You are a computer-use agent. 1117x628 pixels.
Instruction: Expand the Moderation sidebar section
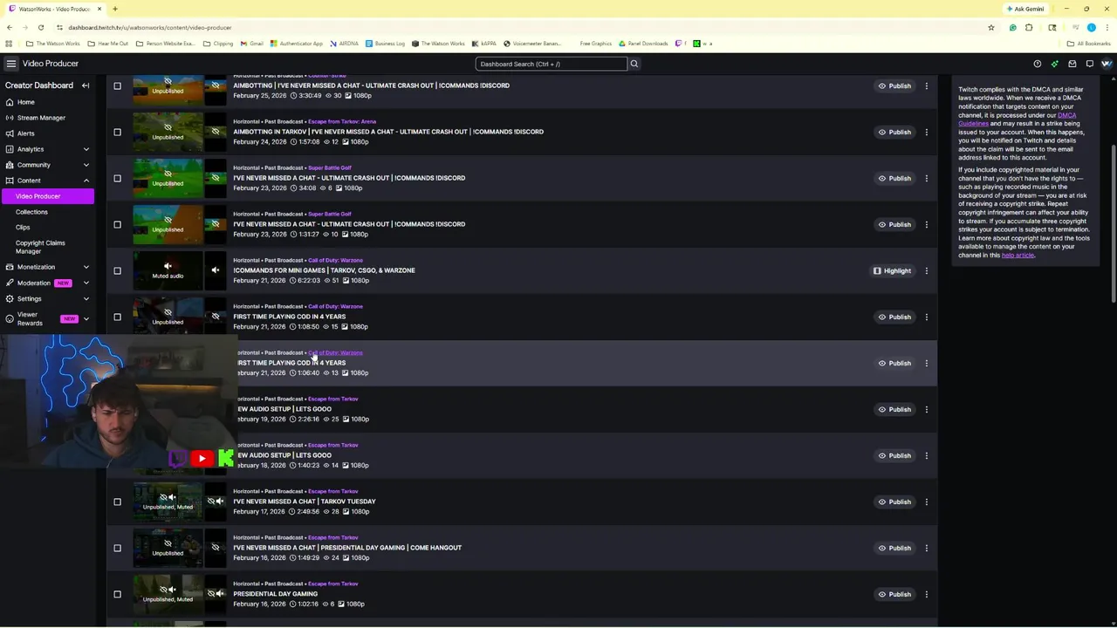click(86, 283)
